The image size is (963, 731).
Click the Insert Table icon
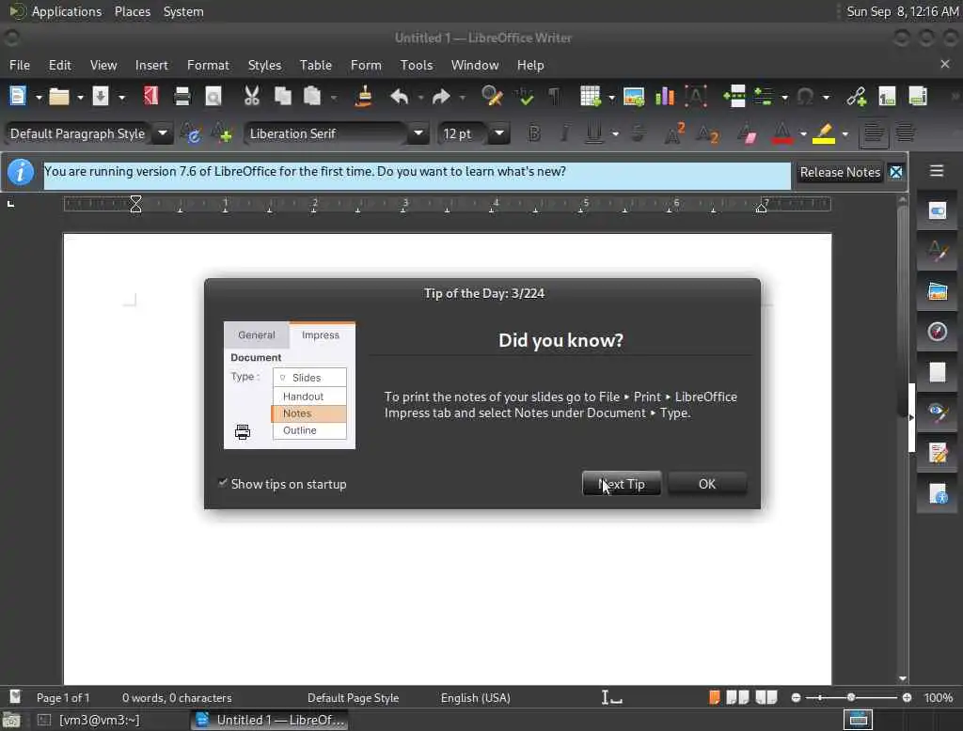coord(590,97)
